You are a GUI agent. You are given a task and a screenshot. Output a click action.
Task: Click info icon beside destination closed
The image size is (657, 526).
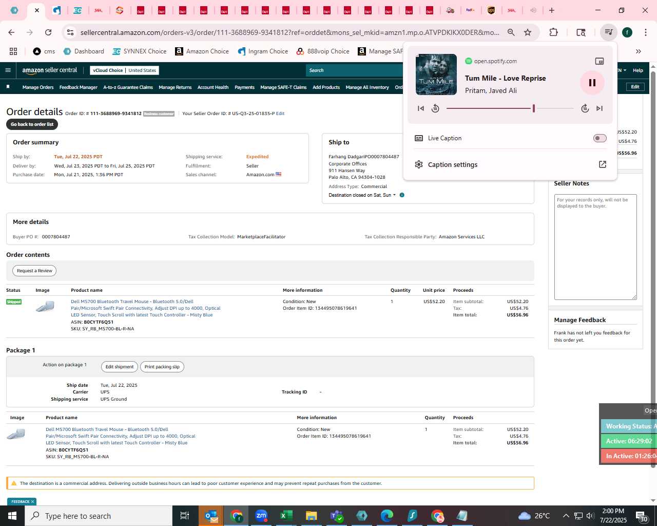402,195
